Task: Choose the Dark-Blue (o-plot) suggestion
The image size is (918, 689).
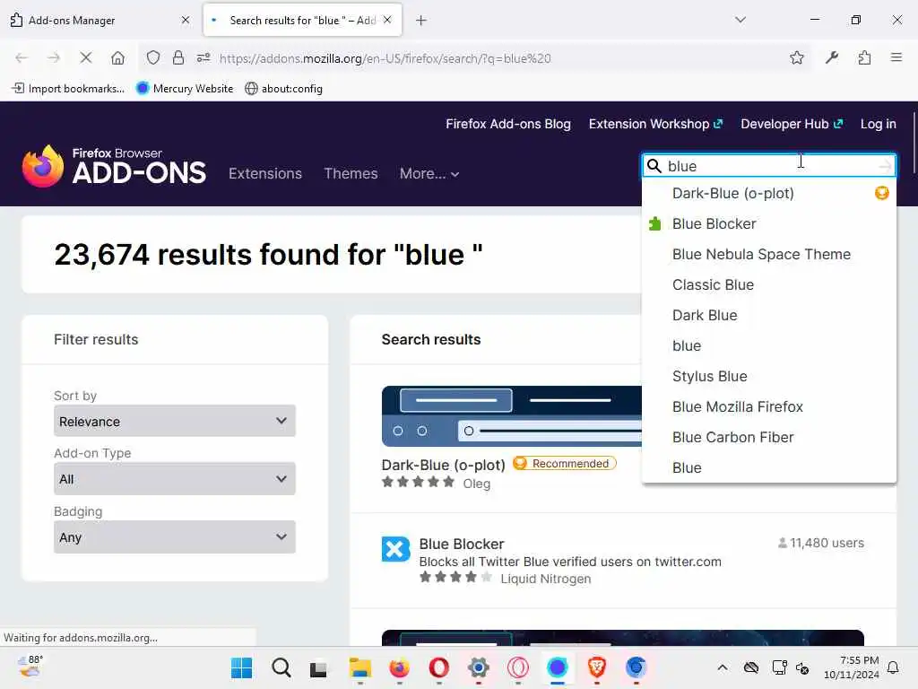Action: [x=768, y=194]
